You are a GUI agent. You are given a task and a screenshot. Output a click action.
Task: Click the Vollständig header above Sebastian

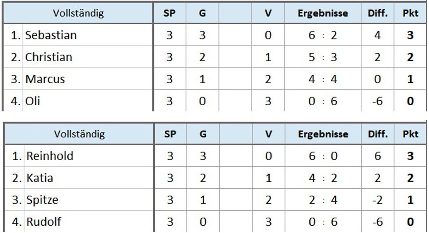point(78,13)
